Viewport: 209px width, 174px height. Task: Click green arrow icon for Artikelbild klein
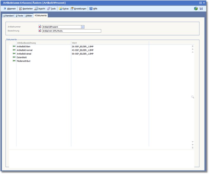[x=14, y=46]
